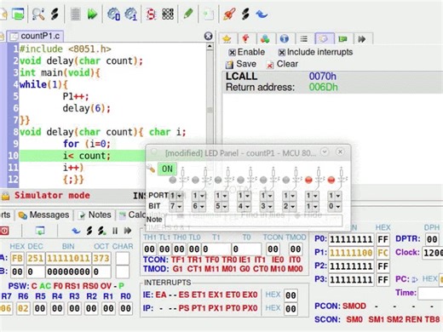Viewport: 443px width, 332px height.
Task: Toggle the Enable checkbox for call monitor
Action: (x=232, y=52)
